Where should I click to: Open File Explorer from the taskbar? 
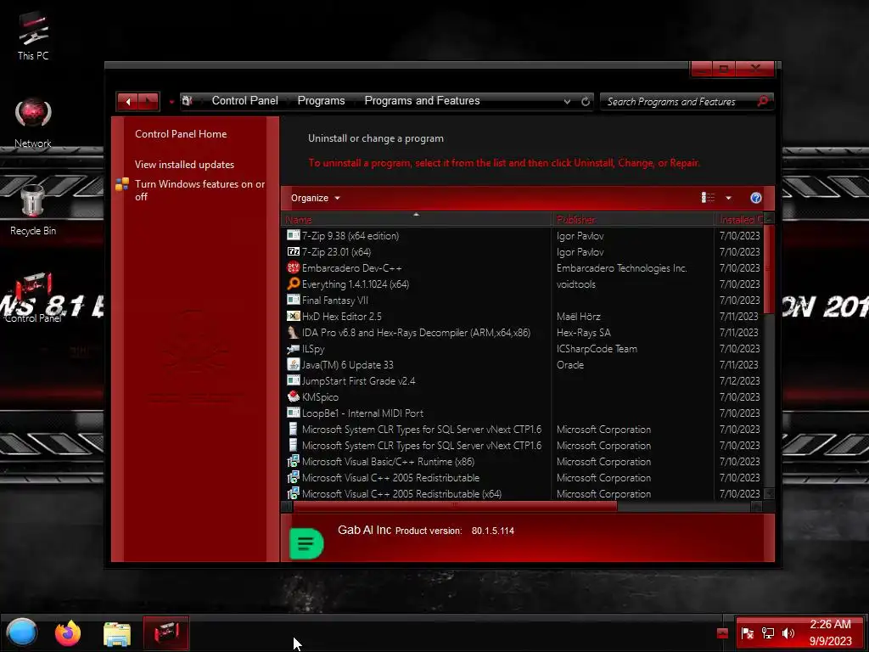117,633
